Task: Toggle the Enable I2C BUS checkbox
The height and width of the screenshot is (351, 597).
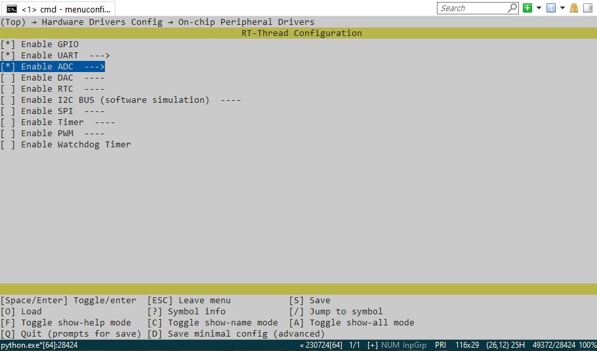Action: click(x=8, y=100)
